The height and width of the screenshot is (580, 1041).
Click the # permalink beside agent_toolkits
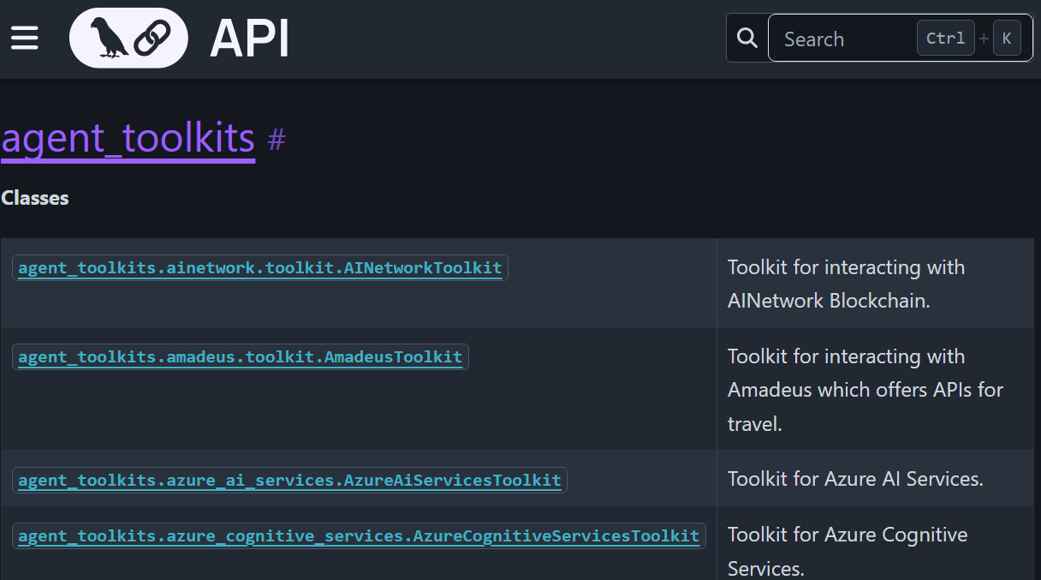coord(276,138)
